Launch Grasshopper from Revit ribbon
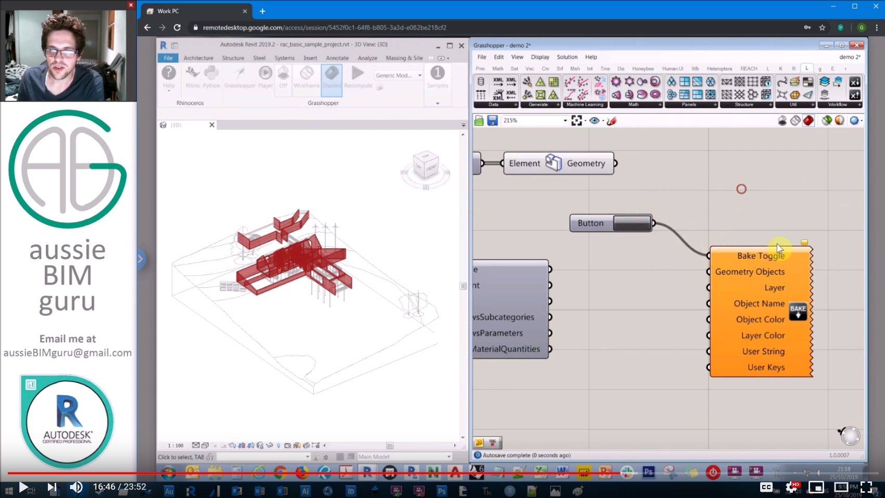The height and width of the screenshot is (498, 885). [x=240, y=77]
